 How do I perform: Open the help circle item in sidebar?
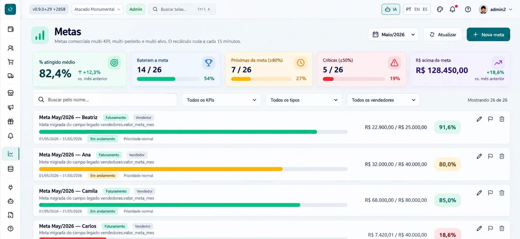(11, 229)
